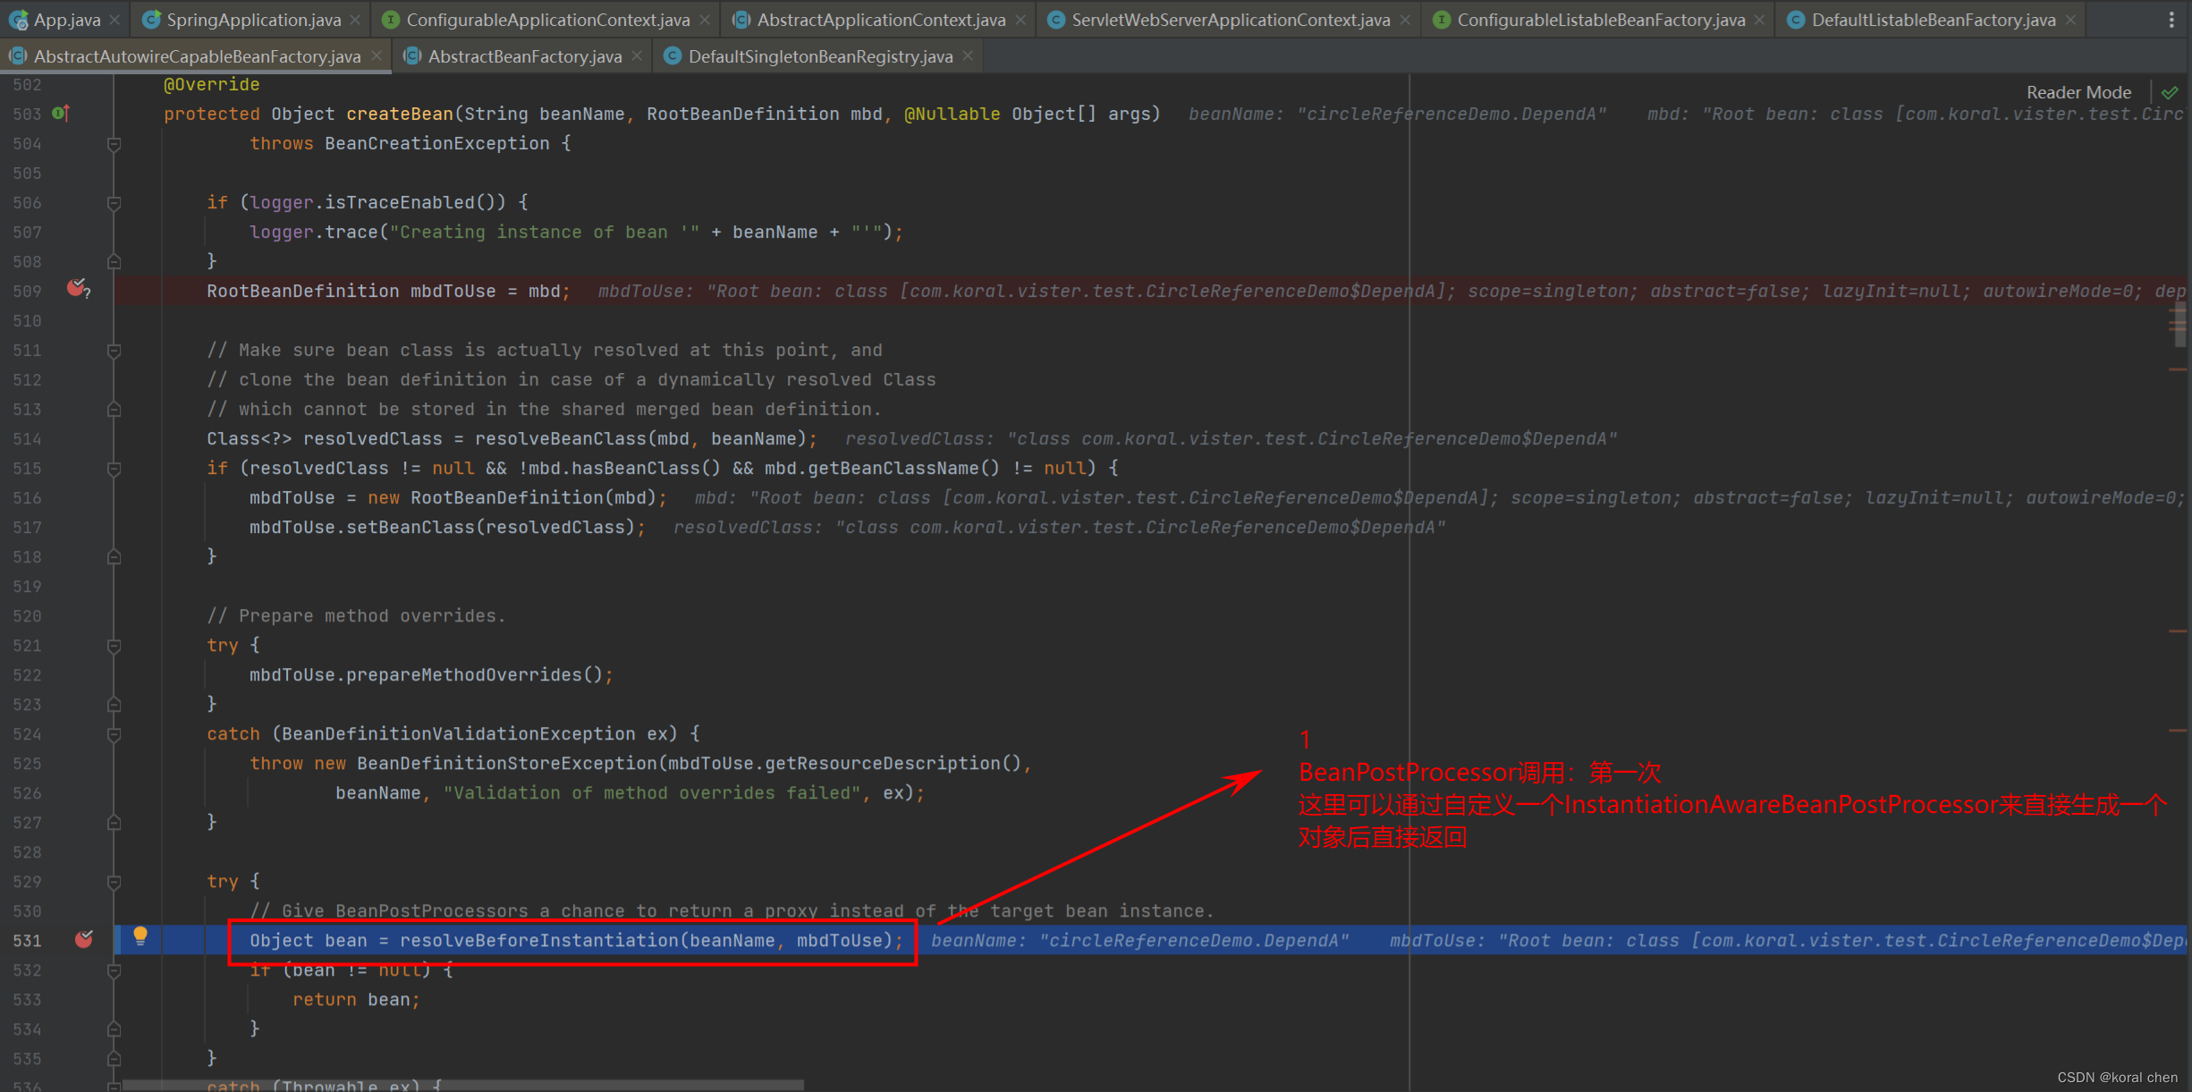Screen dimensions: 2192x1092
Task: Click the isTraceEnabled call on line 506
Action: point(400,202)
